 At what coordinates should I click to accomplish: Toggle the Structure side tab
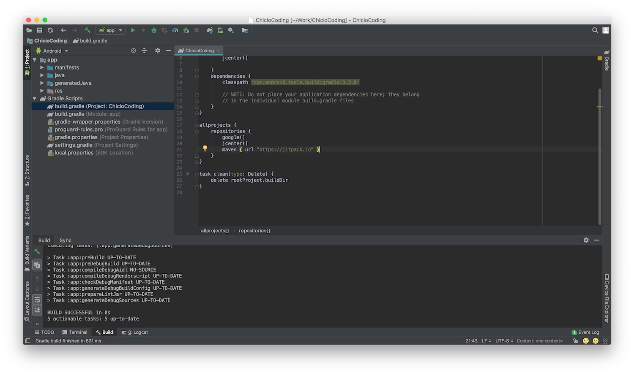point(27,170)
